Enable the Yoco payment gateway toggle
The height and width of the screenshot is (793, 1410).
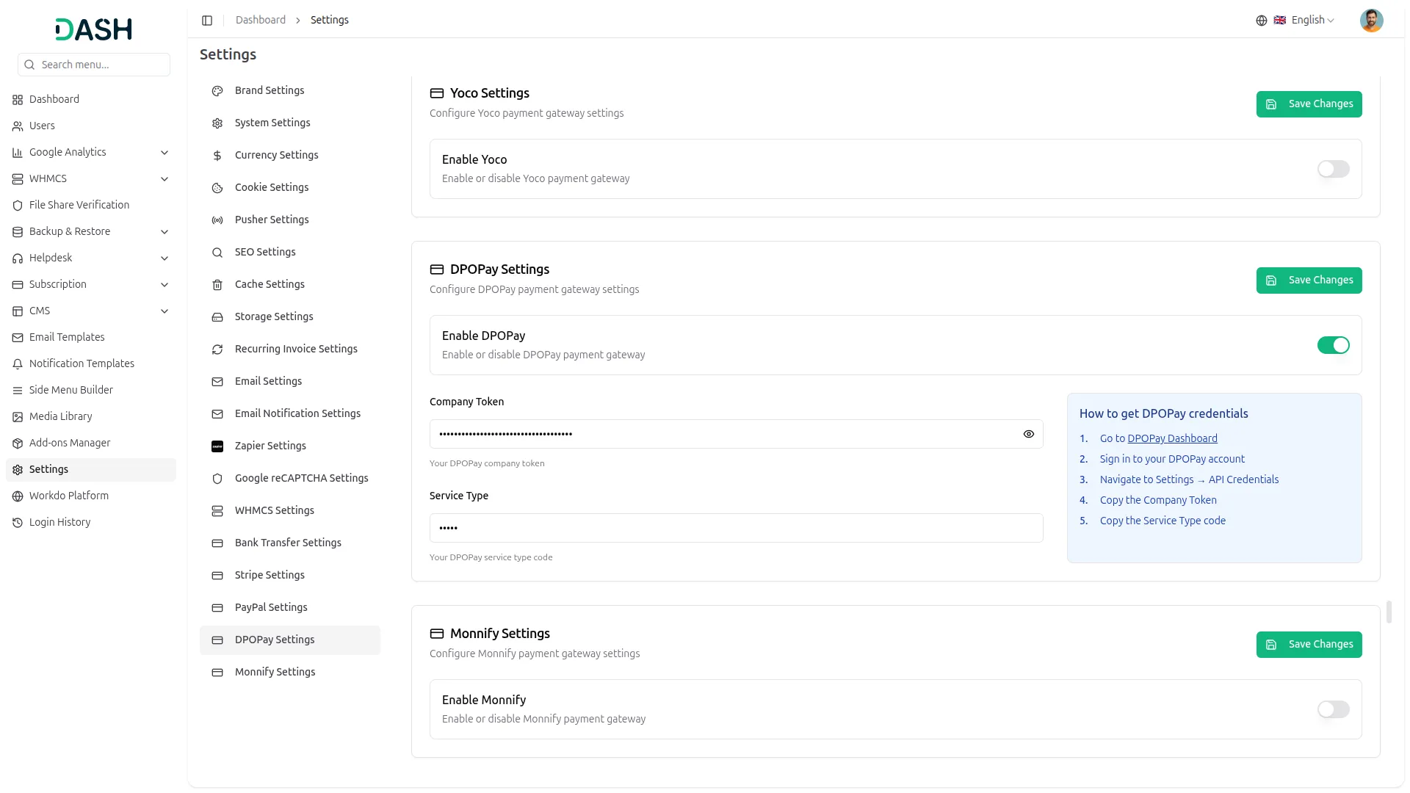click(1333, 169)
